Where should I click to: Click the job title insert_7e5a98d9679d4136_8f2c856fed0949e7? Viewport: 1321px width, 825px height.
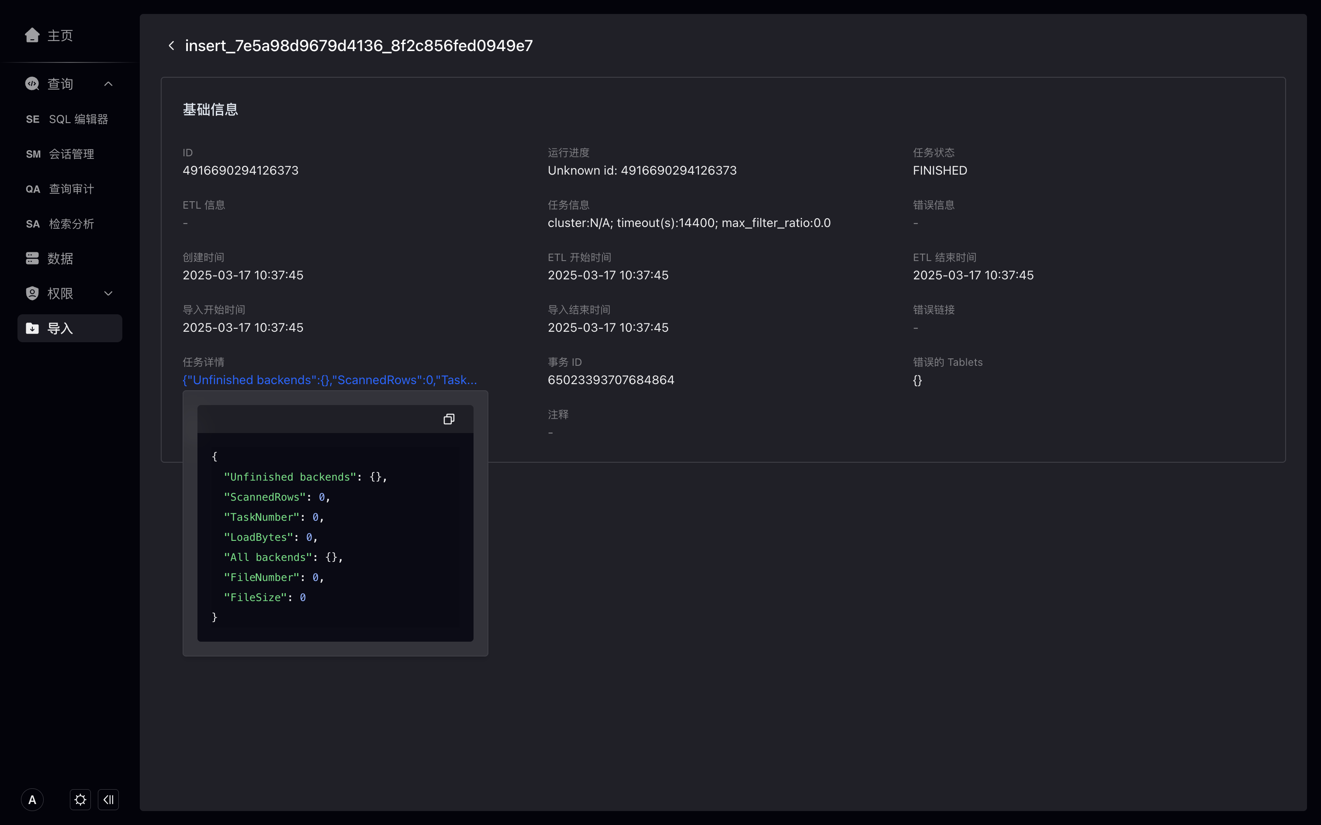(x=359, y=46)
